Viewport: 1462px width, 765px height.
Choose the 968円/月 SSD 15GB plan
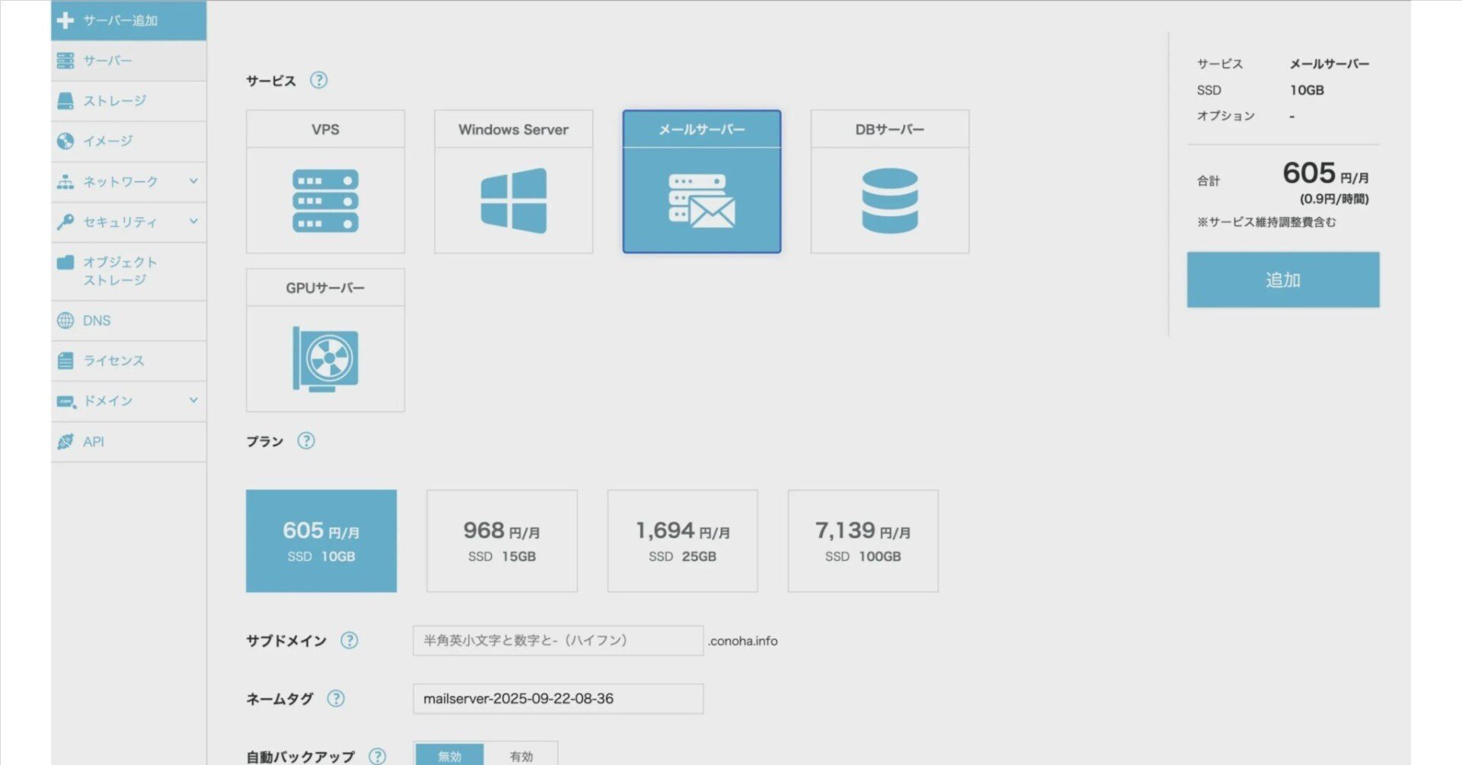pos(502,540)
